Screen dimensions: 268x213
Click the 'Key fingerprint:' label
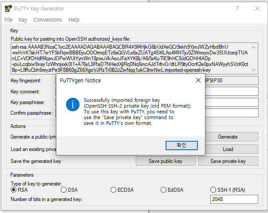point(26,81)
